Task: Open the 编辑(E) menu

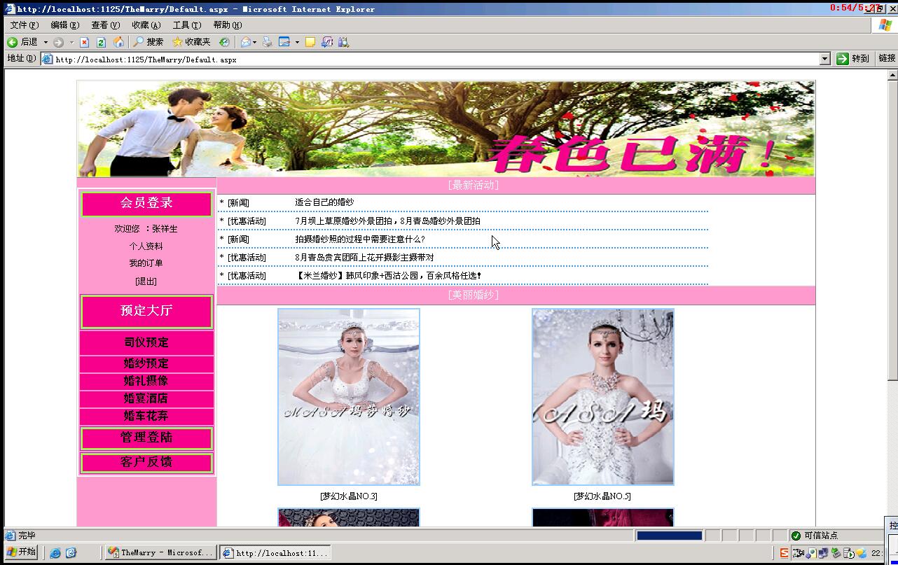Action: (64, 25)
